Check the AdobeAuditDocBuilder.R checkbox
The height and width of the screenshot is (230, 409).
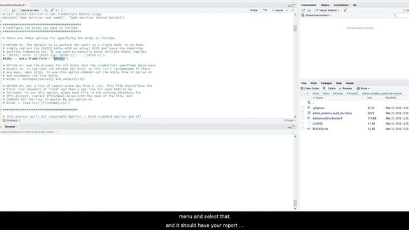click(x=302, y=118)
